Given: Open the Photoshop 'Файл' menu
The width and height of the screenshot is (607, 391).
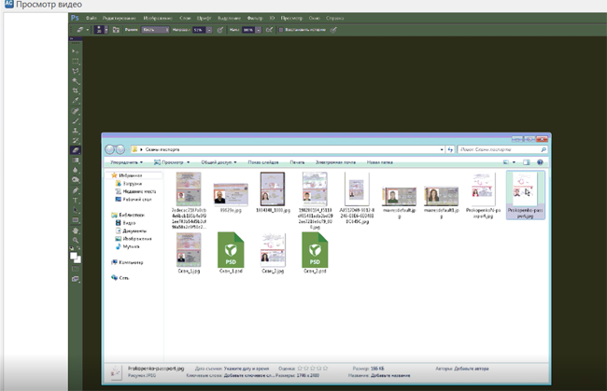Looking at the screenshot, I should [x=92, y=18].
